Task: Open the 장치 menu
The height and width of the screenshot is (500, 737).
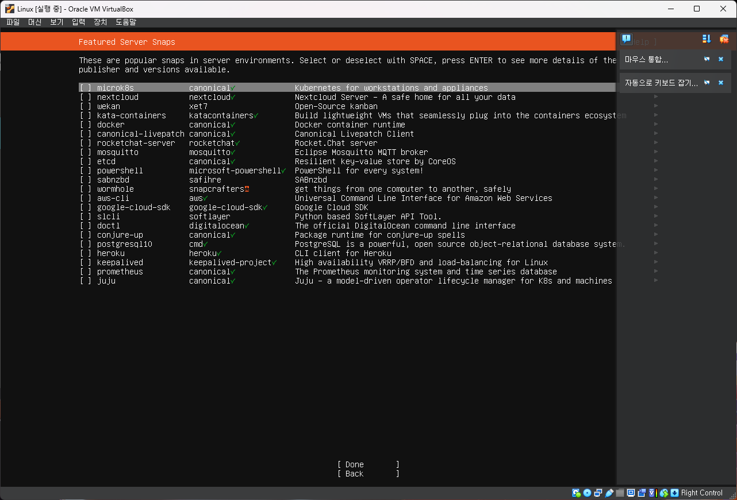Action: point(100,22)
